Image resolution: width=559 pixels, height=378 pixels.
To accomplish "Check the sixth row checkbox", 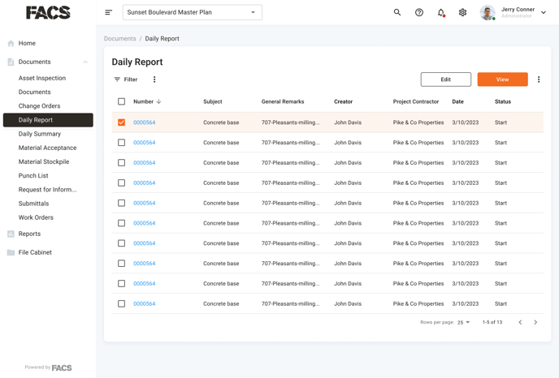I will click(x=122, y=223).
